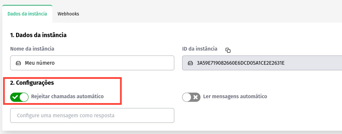
Task: Click the X icon on the Ler mensagens toggle
Action: (x=196, y=97)
